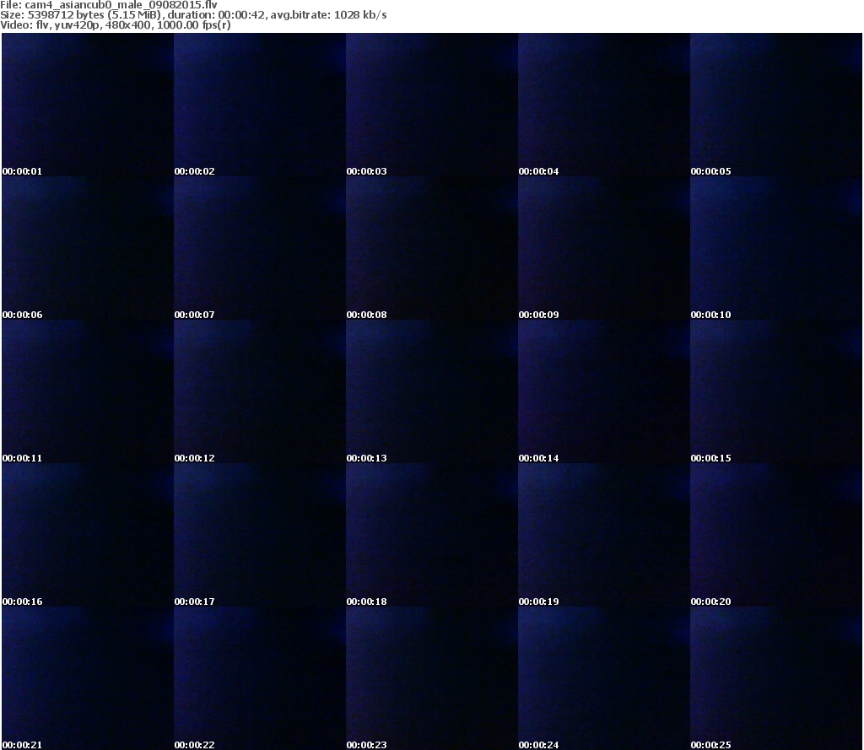864x750 pixels.
Task: Select the thumbnail frame stamped 00:00:03
Action: [432, 105]
